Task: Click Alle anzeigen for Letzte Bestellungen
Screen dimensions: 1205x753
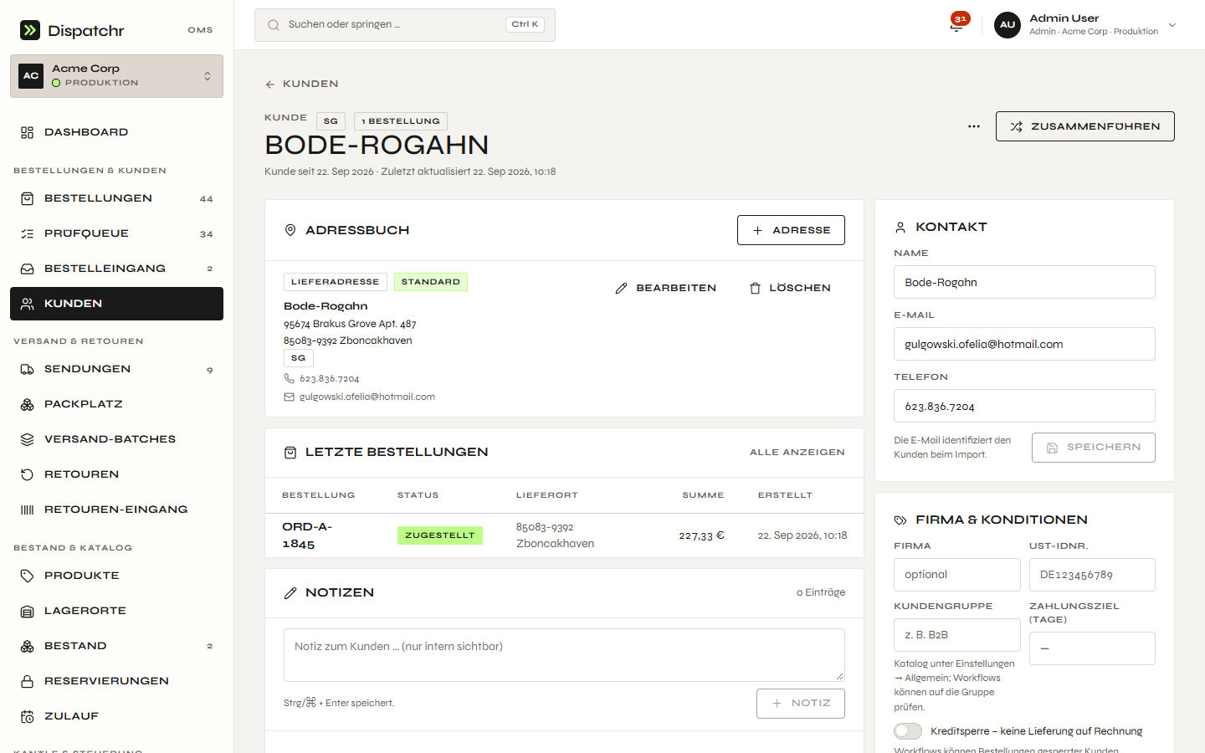Action: (x=797, y=453)
